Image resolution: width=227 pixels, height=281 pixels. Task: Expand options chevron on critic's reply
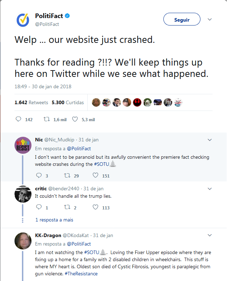pyautogui.click(x=210, y=189)
